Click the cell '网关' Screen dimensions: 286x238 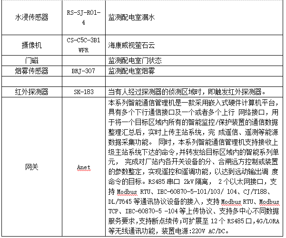[x=31, y=167]
